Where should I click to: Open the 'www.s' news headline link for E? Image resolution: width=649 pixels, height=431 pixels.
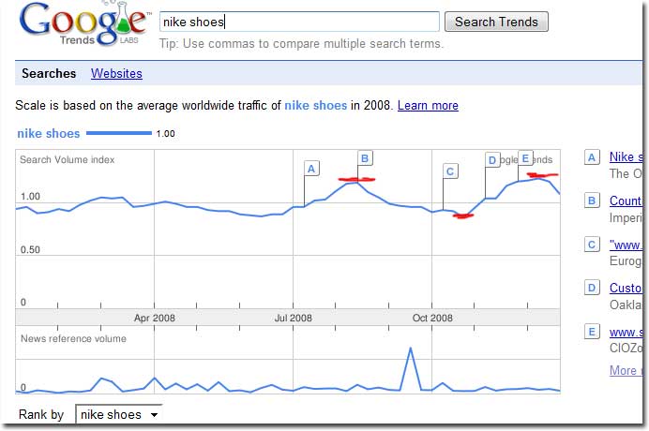pos(626,332)
